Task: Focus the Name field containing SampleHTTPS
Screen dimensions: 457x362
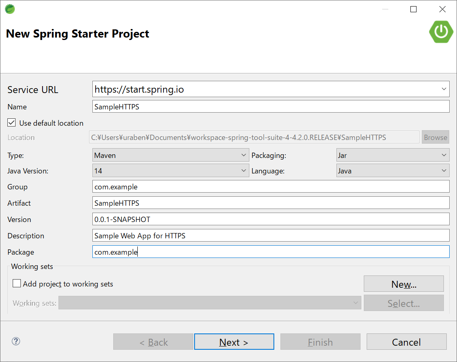Action: [271, 107]
